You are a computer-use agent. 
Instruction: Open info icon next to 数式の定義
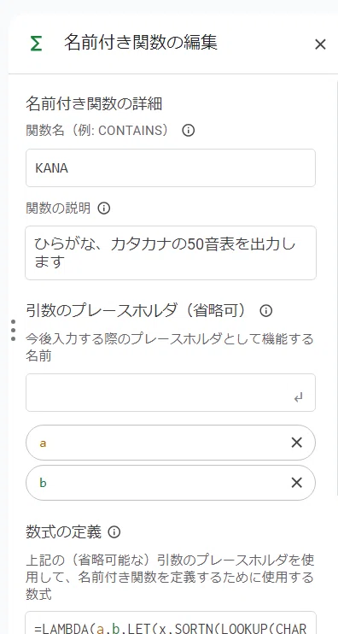click(114, 532)
